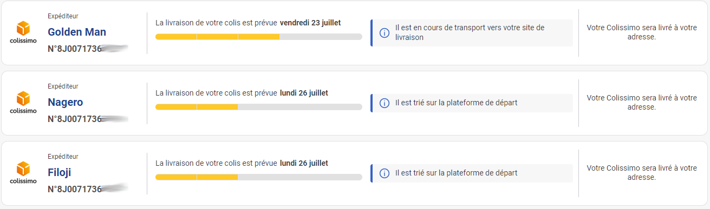Select the tracking number under Filoji
The image size is (710, 209).
pyautogui.click(x=88, y=189)
